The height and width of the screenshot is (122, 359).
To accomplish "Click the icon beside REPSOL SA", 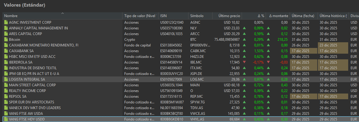I will [x=6, y=97].
